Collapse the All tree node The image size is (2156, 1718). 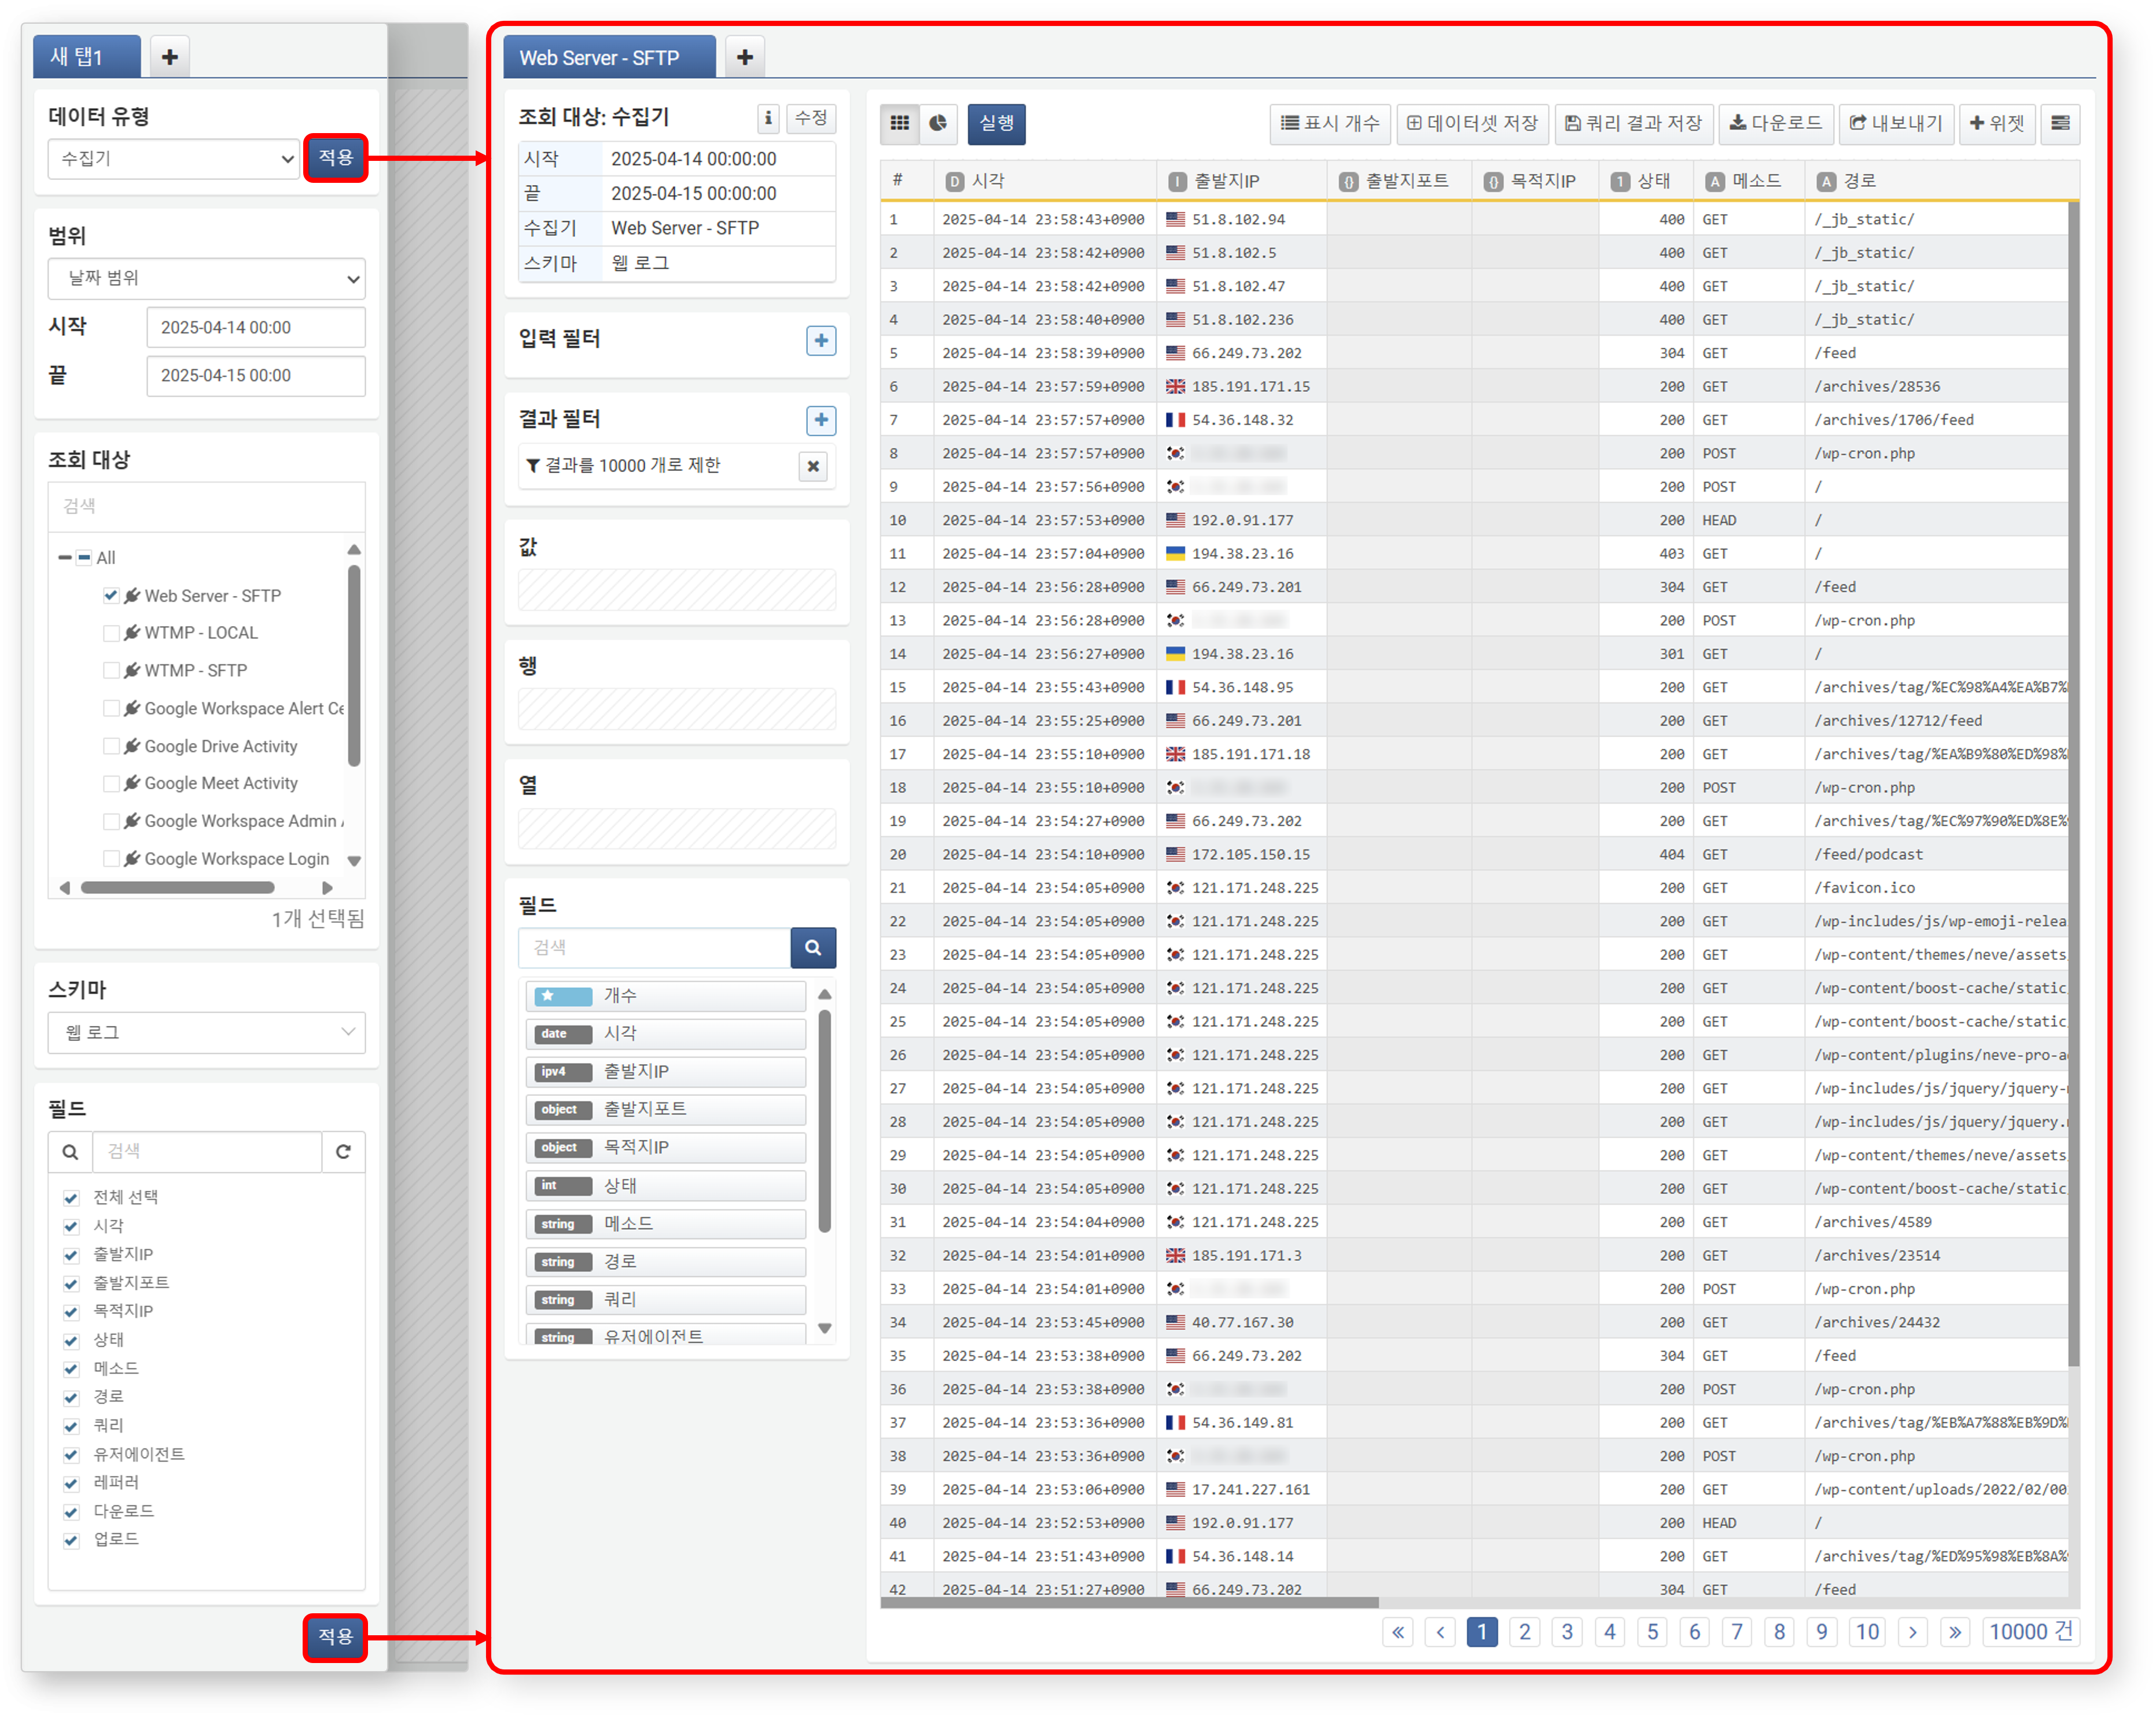pos(65,557)
